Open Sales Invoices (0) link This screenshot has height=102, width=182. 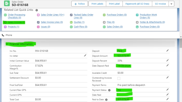point(16,22)
